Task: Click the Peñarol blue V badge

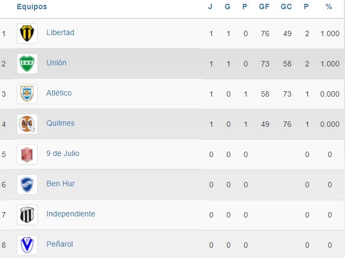Action: pyautogui.click(x=27, y=245)
